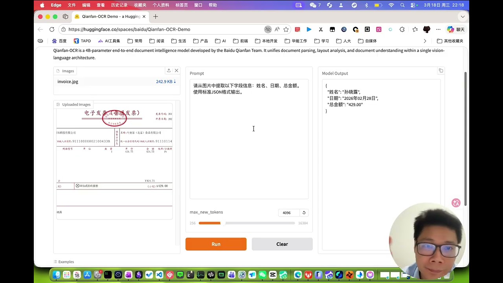The height and width of the screenshot is (283, 503).
Task: Reload the page with the refresh icon
Action: coord(52,29)
